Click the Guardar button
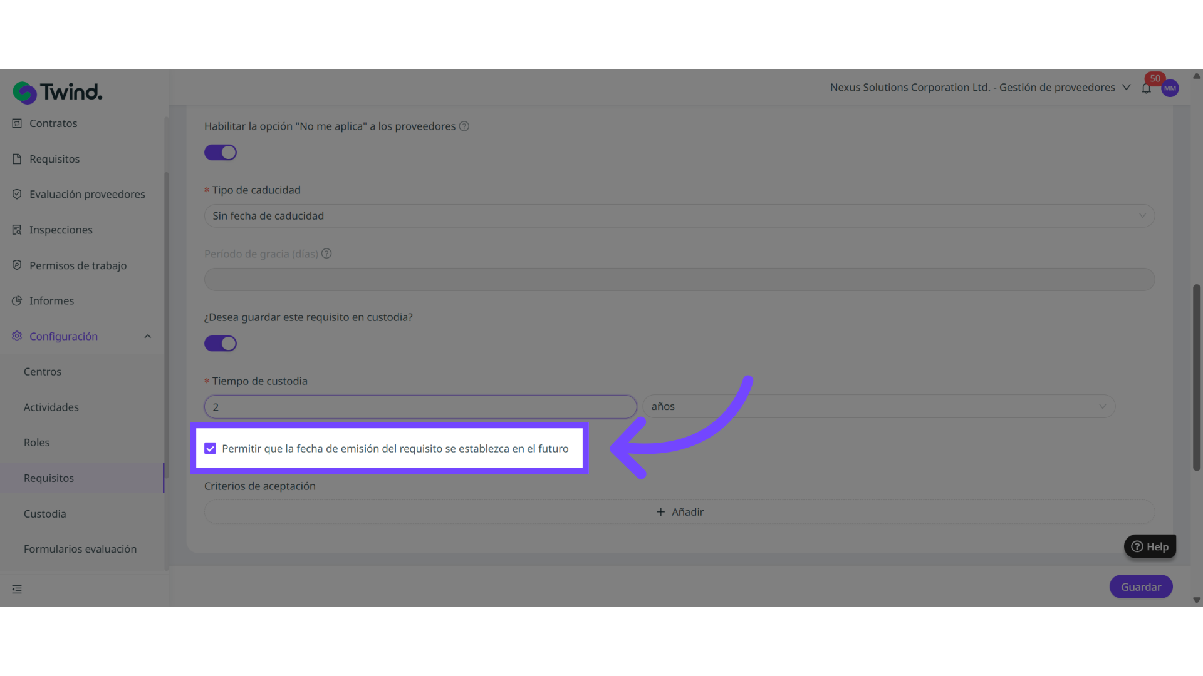1203x676 pixels. [x=1141, y=586]
